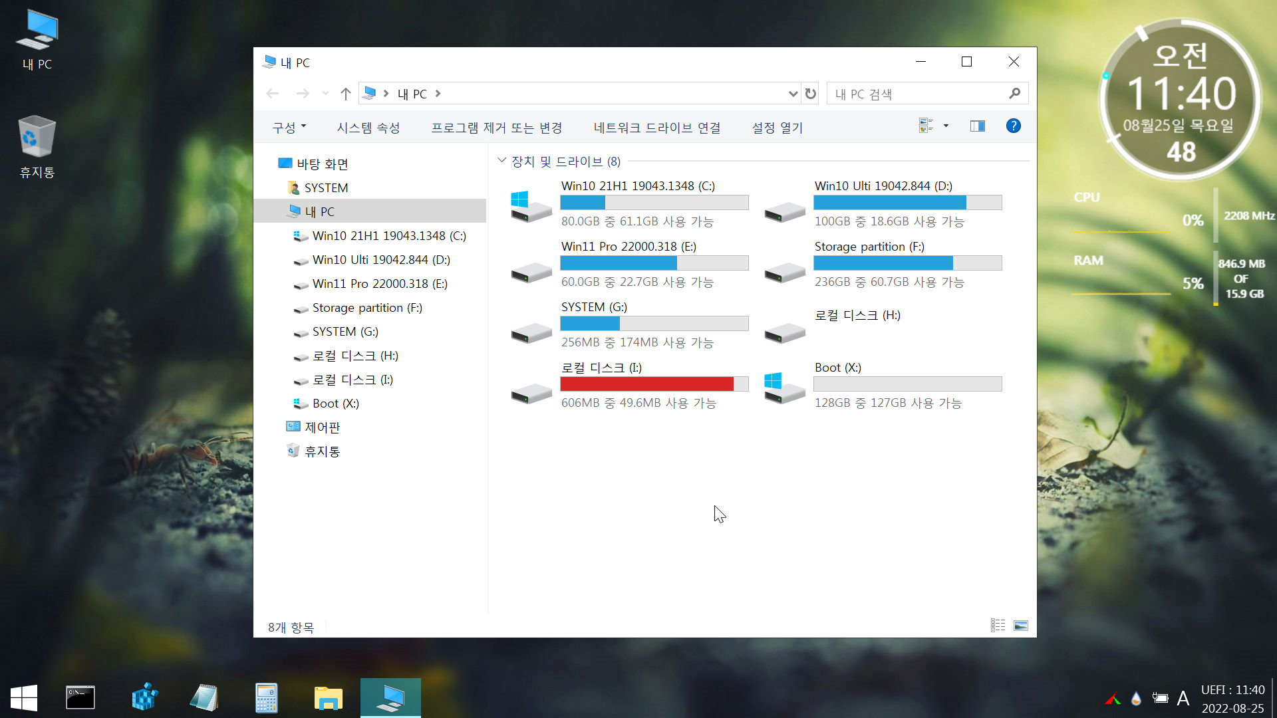Expand address bar history dropdown
The height and width of the screenshot is (718, 1277).
(x=793, y=94)
